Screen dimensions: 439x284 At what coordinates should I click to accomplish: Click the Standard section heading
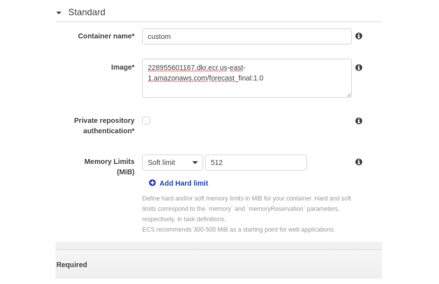pos(87,12)
